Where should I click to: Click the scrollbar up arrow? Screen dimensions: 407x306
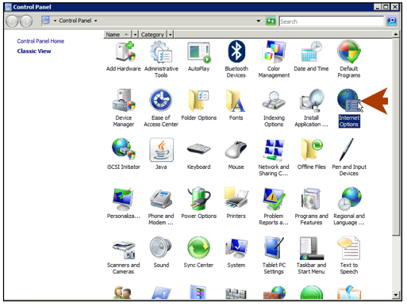coord(396,34)
